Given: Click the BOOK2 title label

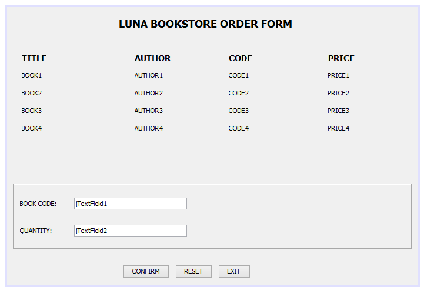Looking at the screenshot, I should coord(32,93).
